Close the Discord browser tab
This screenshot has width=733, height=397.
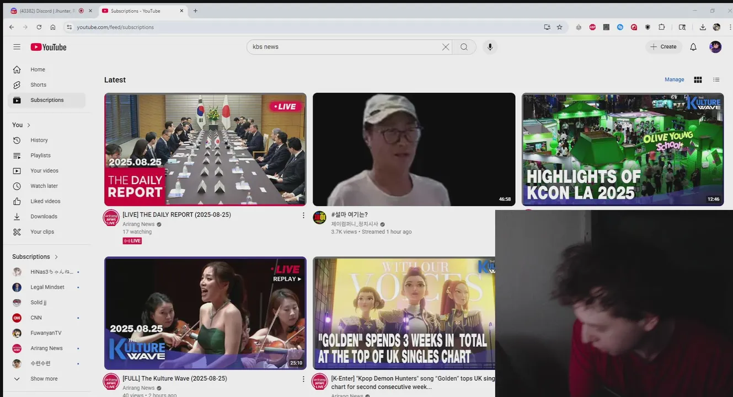[x=90, y=10]
